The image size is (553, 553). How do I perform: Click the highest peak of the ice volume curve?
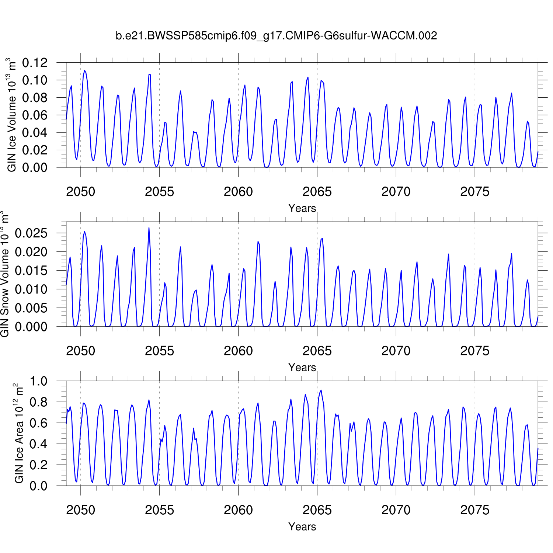click(84, 70)
